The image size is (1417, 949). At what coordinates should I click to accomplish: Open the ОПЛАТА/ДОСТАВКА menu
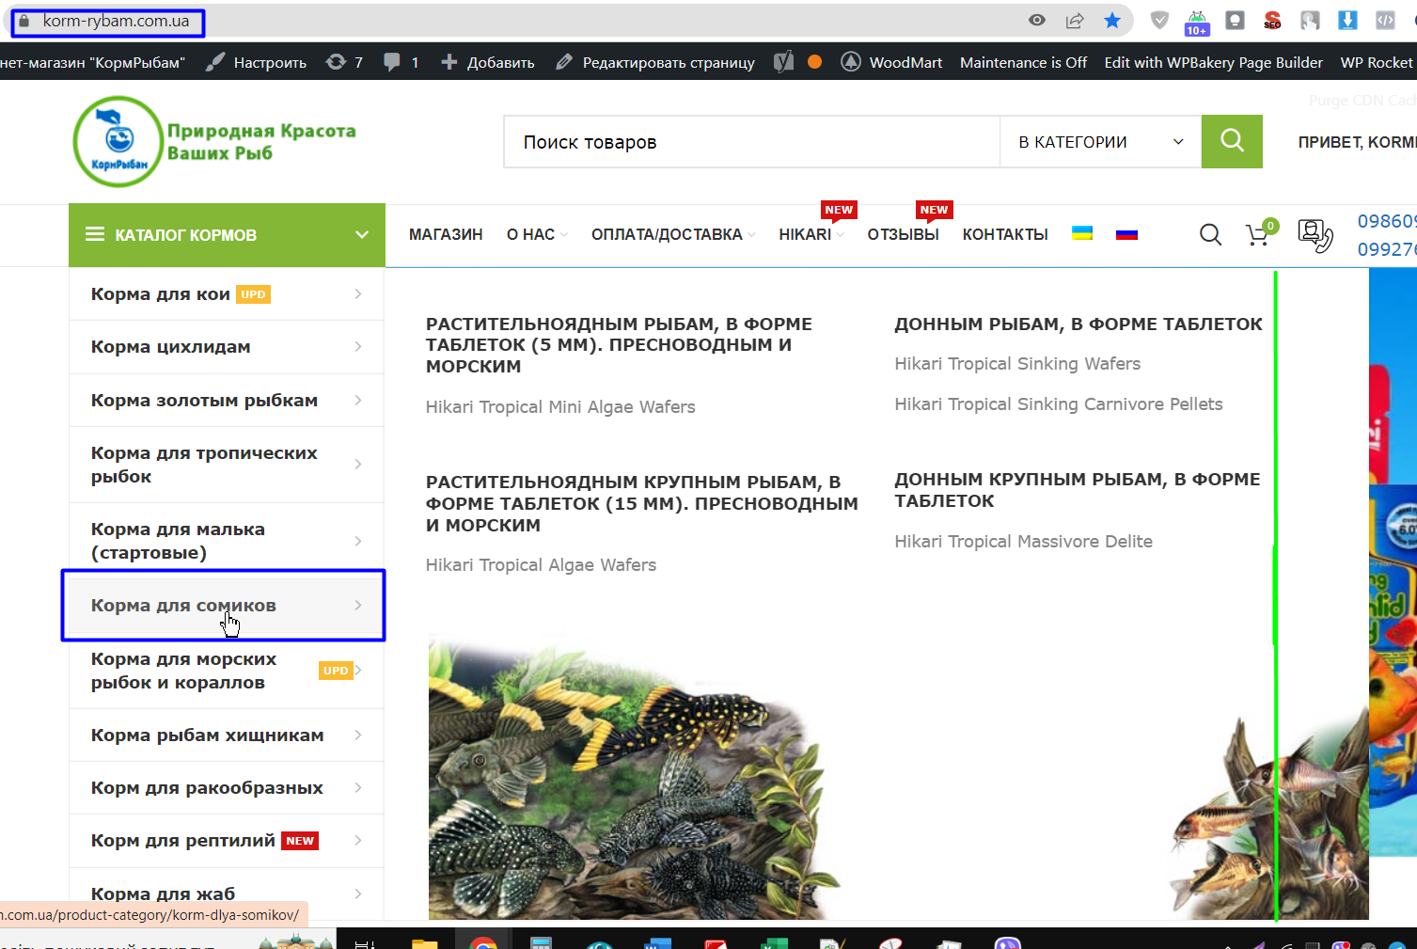click(672, 234)
